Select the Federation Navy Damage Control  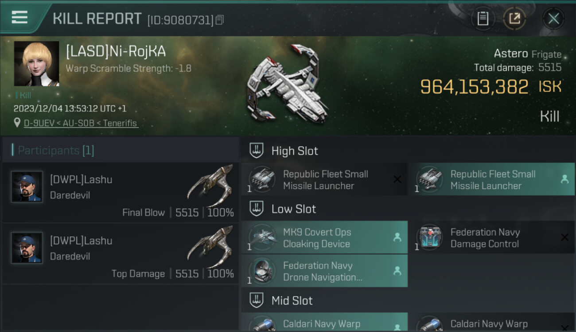491,238
